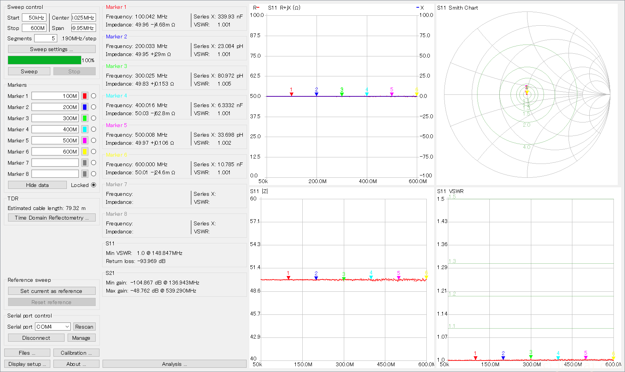Select Marker 8 radio button

(x=93, y=174)
